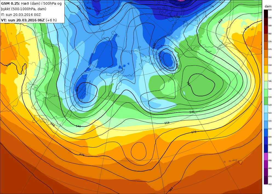The image size is (274, 194).
Task: Click the 600 value on the color scale
Action: click(x=270, y=10)
